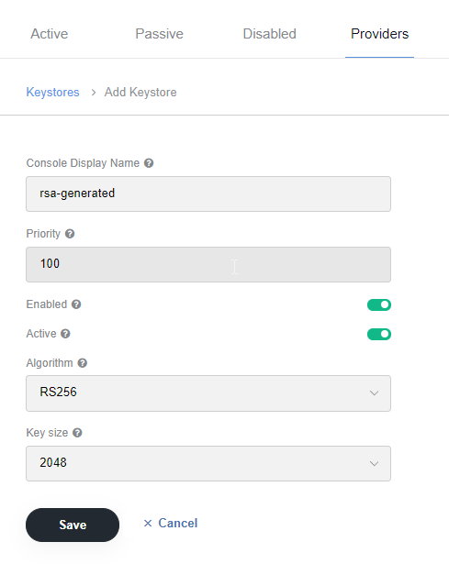Click help icon beside Active label
This screenshot has width=449, height=564.
(x=65, y=334)
